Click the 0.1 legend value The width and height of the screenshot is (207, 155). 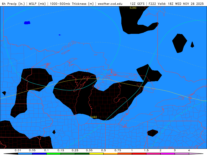[x=46, y=150]
